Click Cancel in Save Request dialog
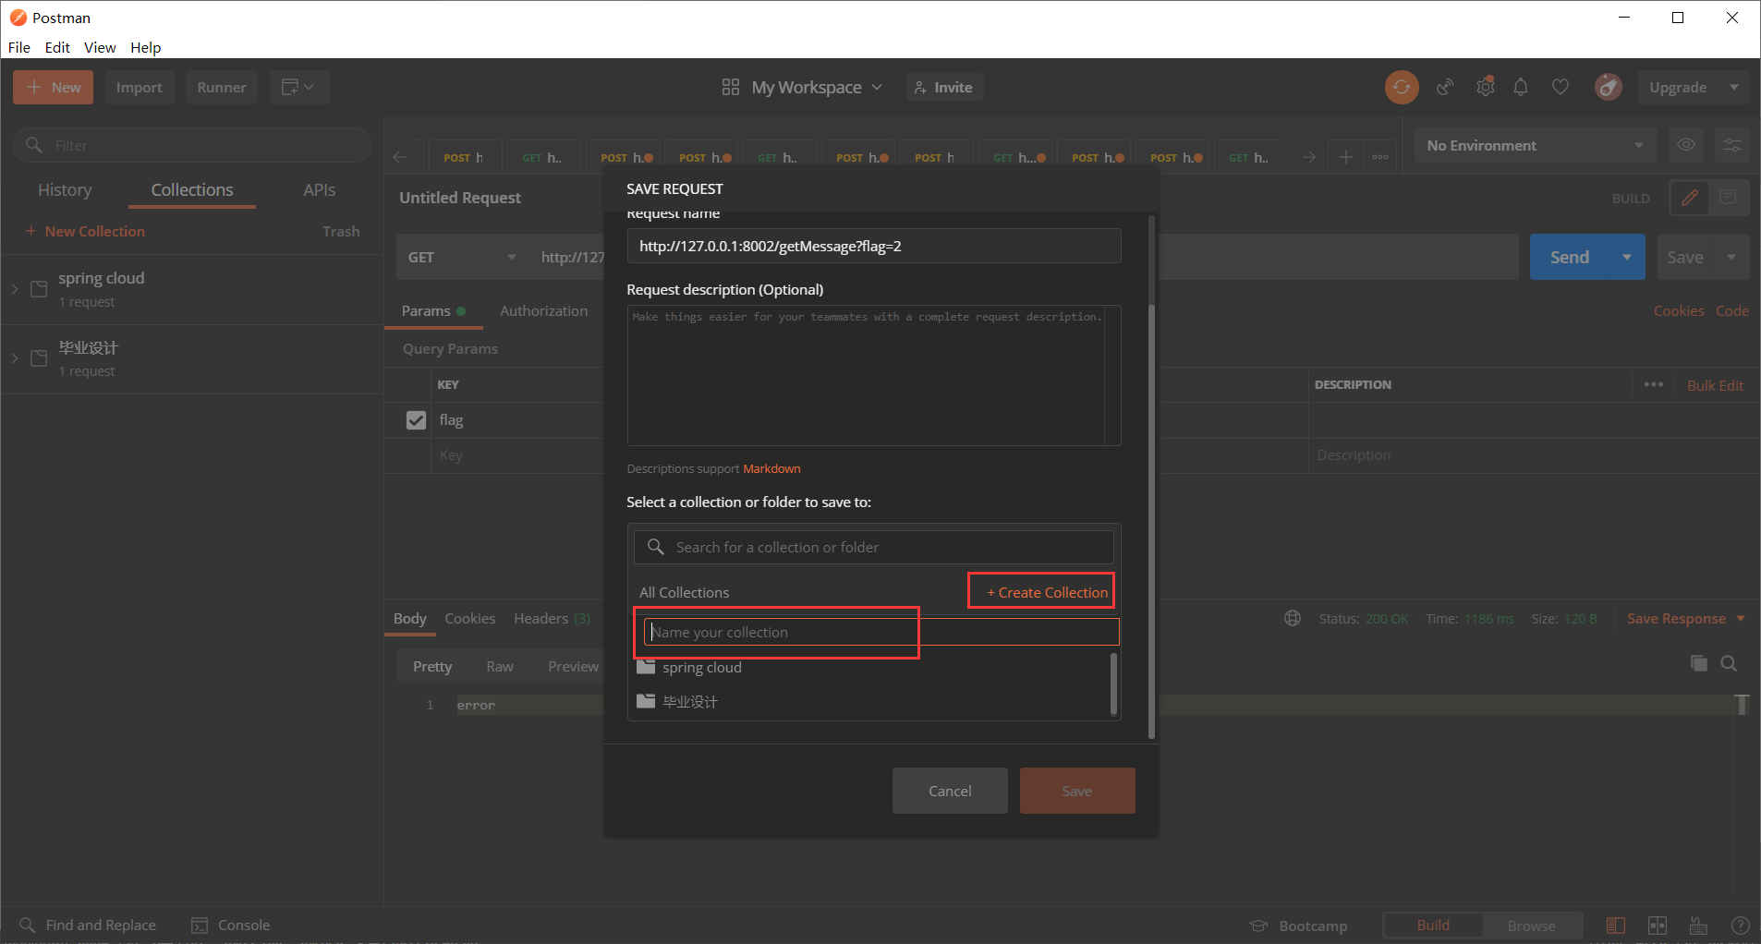Screen dimensions: 1761x944 (950, 791)
